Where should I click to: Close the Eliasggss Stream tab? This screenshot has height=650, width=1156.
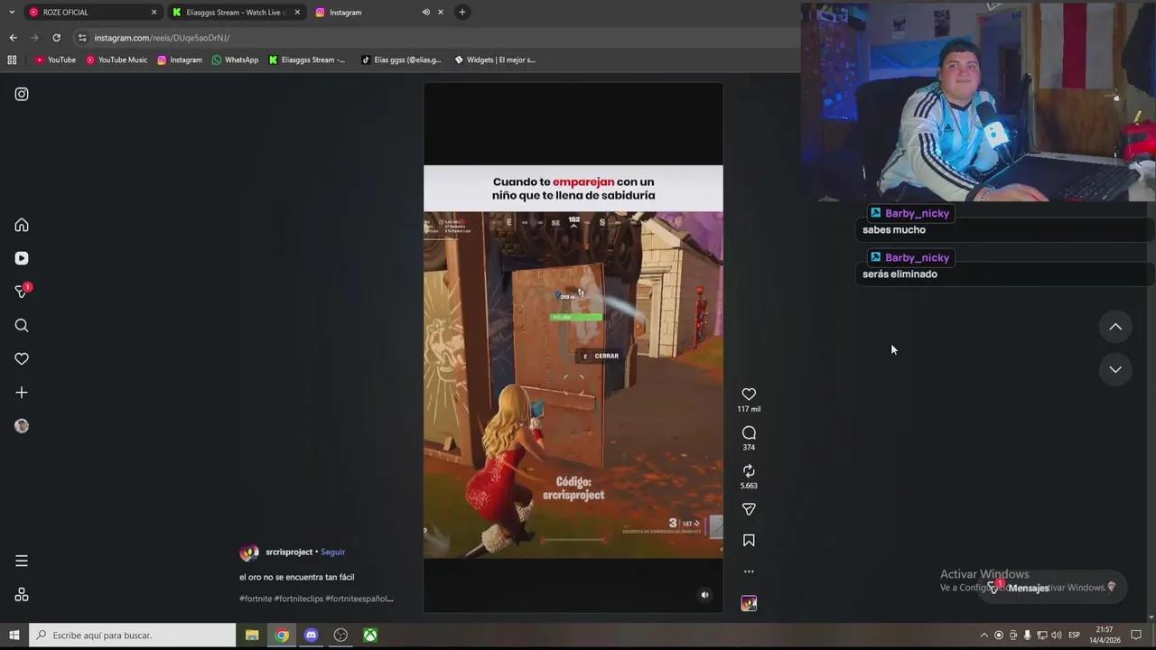coord(297,12)
